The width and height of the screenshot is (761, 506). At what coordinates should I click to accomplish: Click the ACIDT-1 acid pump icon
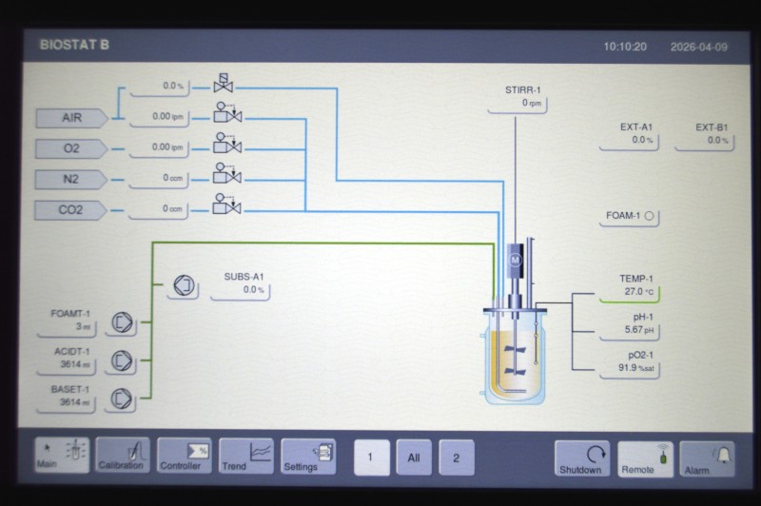(x=122, y=360)
